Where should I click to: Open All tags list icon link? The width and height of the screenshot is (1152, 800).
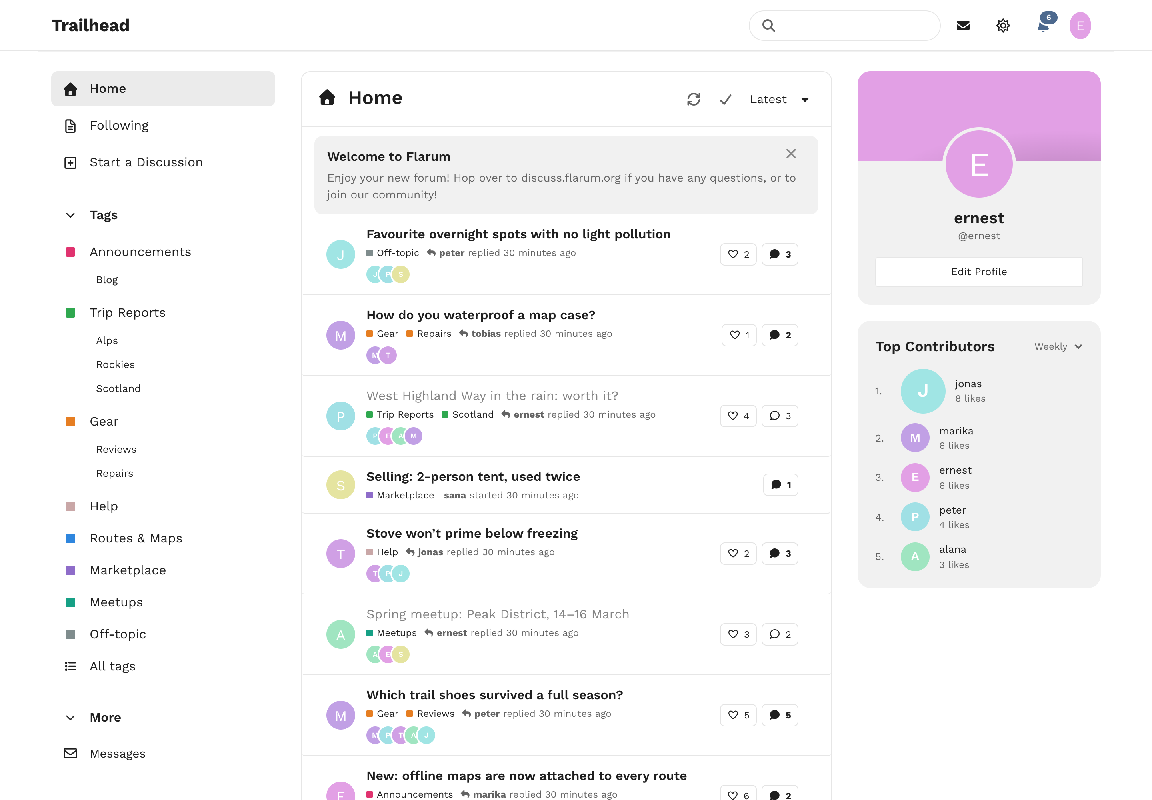[x=70, y=666]
